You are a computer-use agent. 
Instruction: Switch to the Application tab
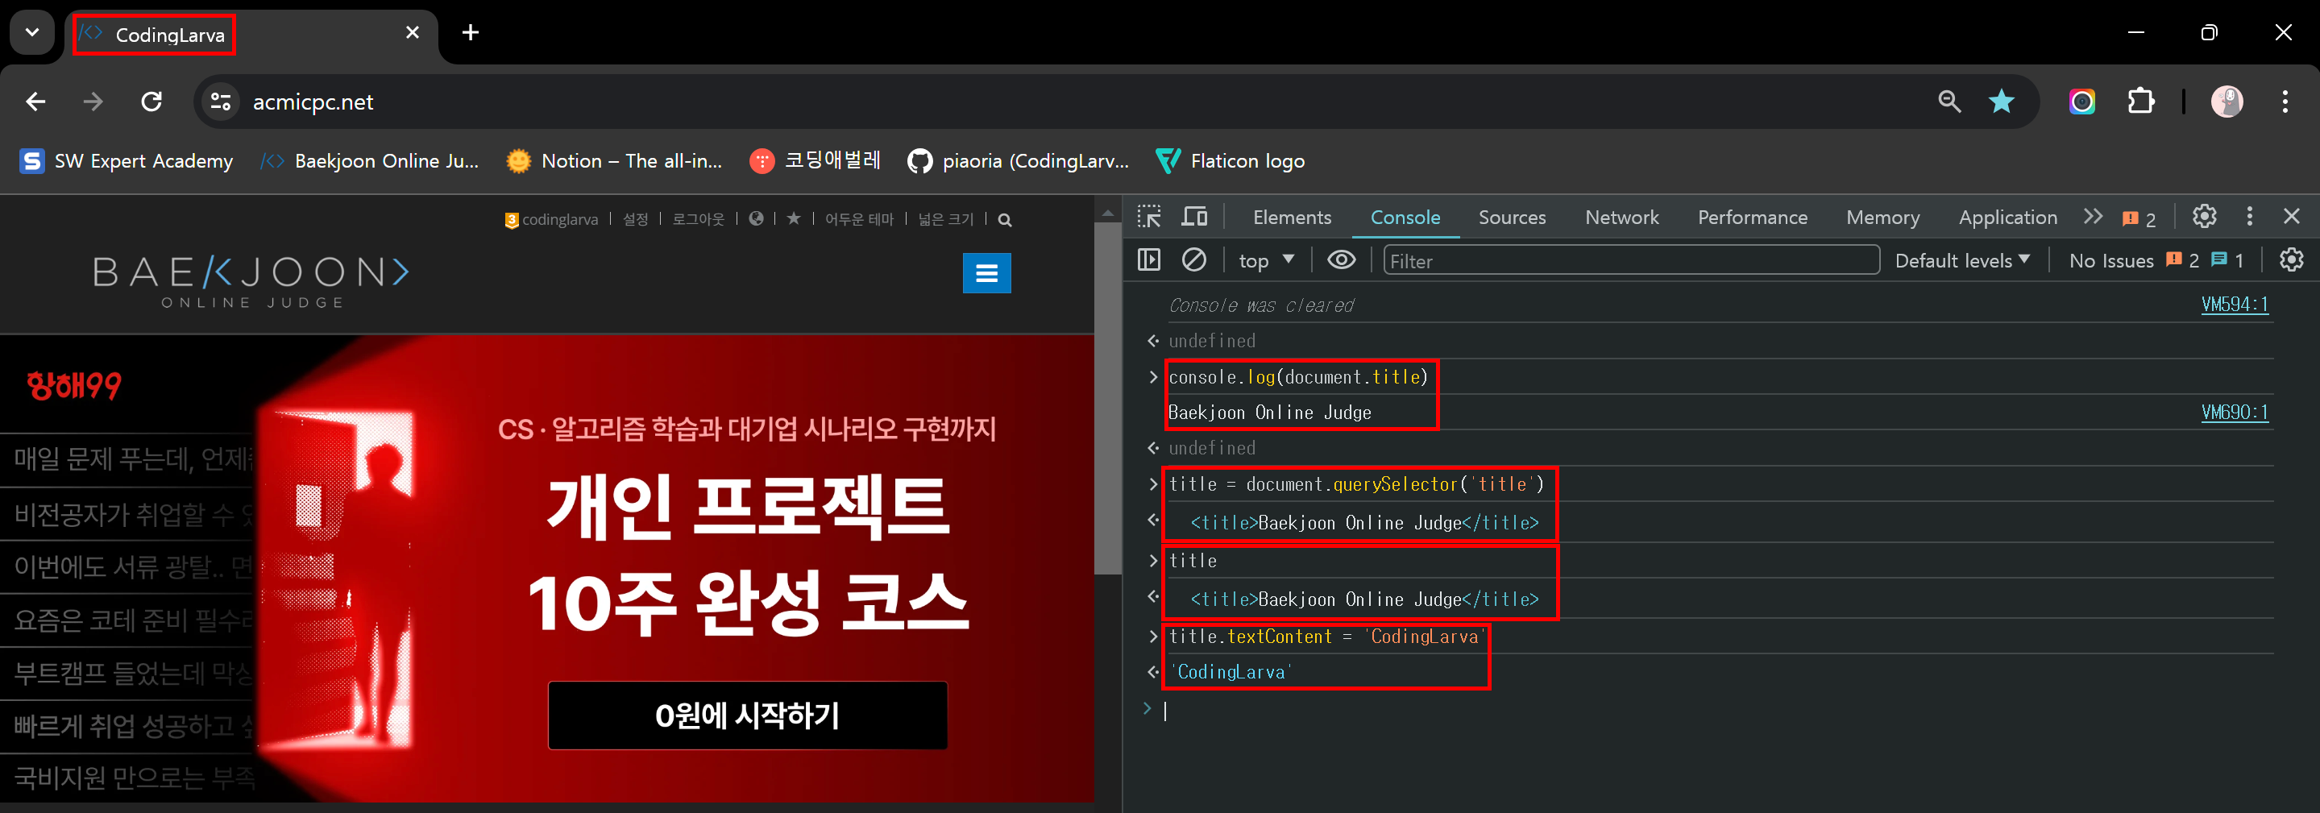[x=2007, y=218]
